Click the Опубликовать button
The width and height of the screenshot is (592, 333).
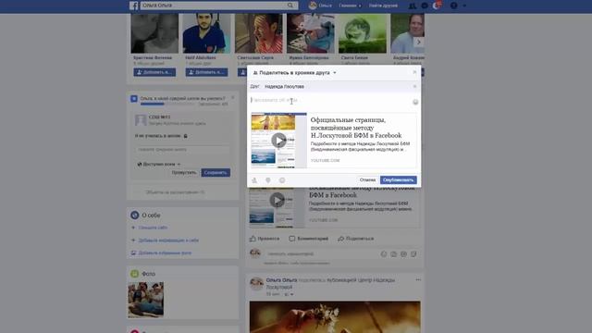(x=399, y=179)
